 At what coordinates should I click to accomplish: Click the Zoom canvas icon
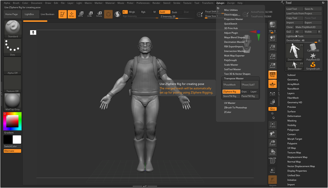point(272,47)
